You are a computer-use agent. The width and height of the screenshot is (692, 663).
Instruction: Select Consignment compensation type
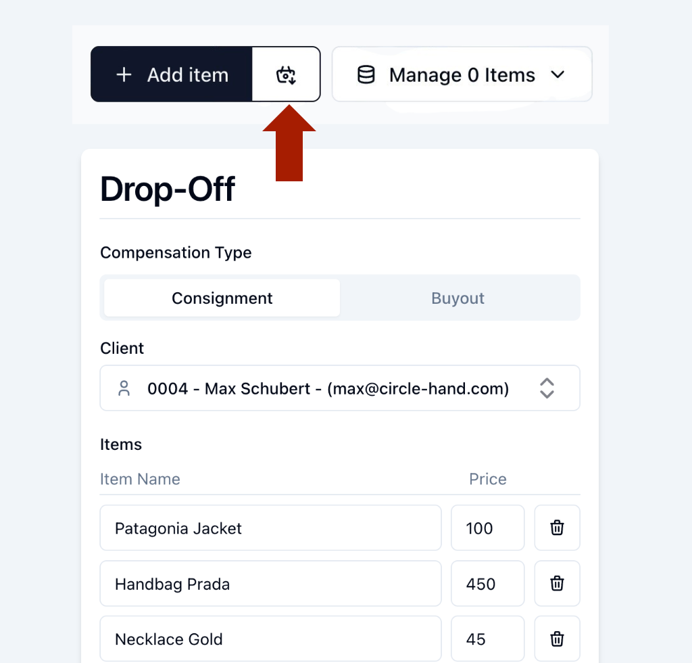[222, 298]
